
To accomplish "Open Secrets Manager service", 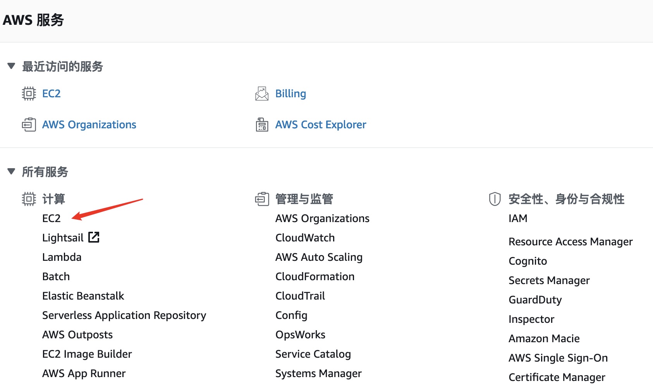I will coord(549,280).
